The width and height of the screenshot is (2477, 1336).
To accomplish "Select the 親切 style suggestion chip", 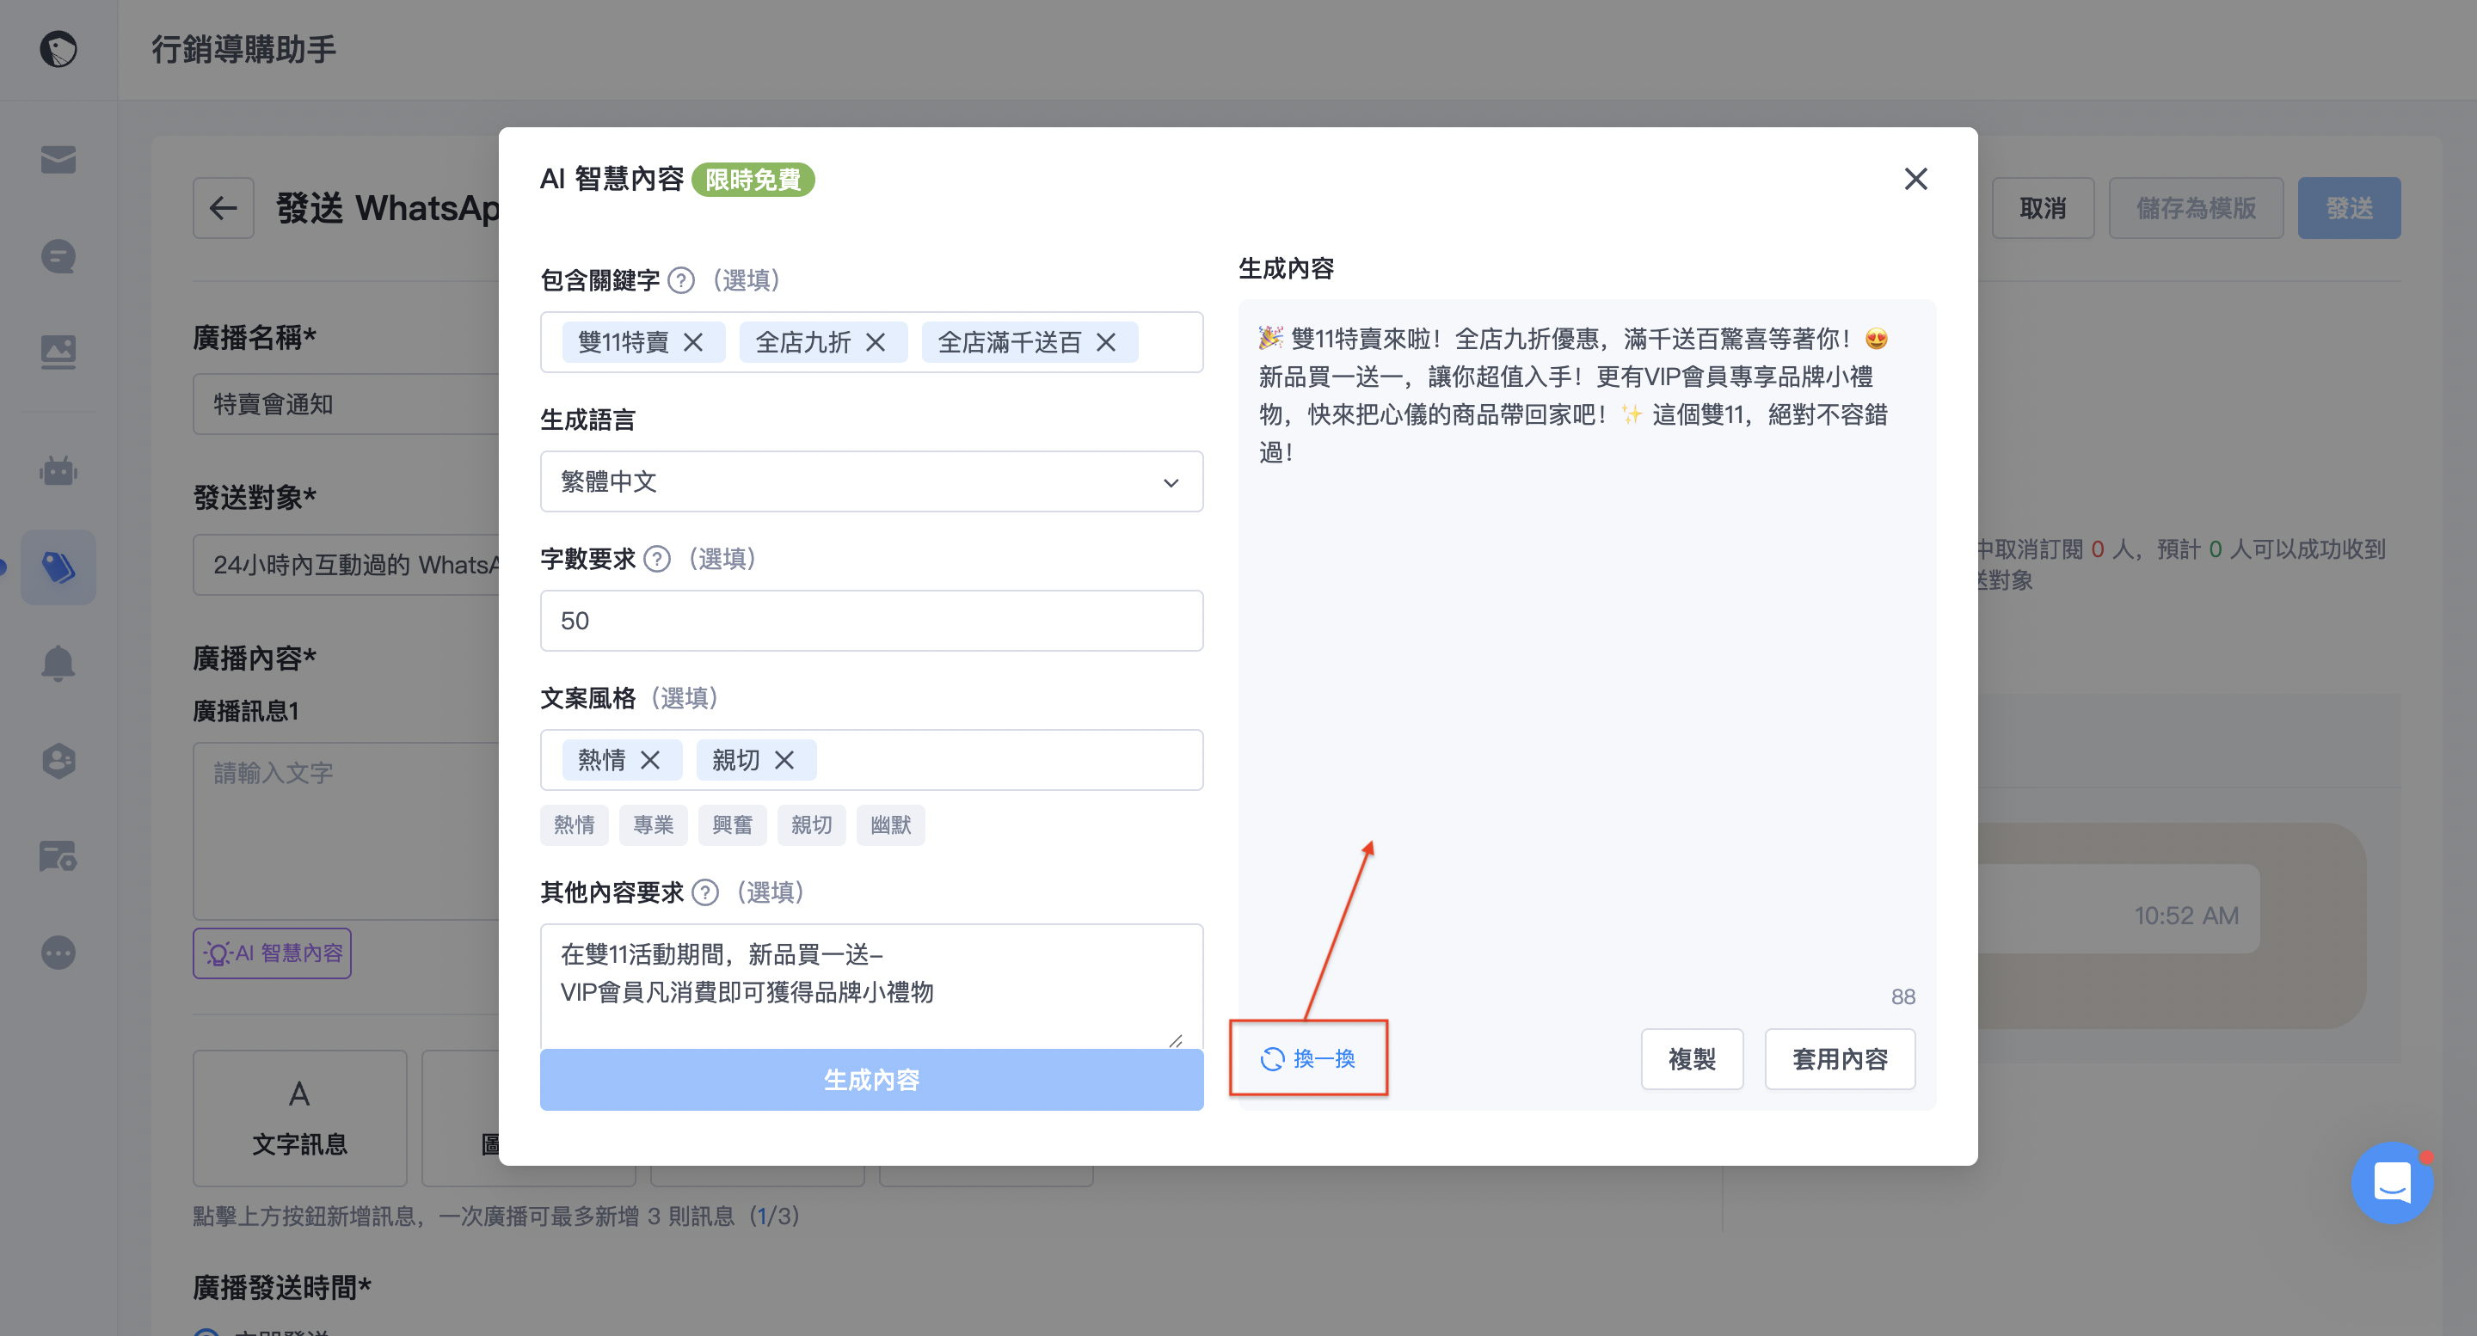I will pos(812,824).
